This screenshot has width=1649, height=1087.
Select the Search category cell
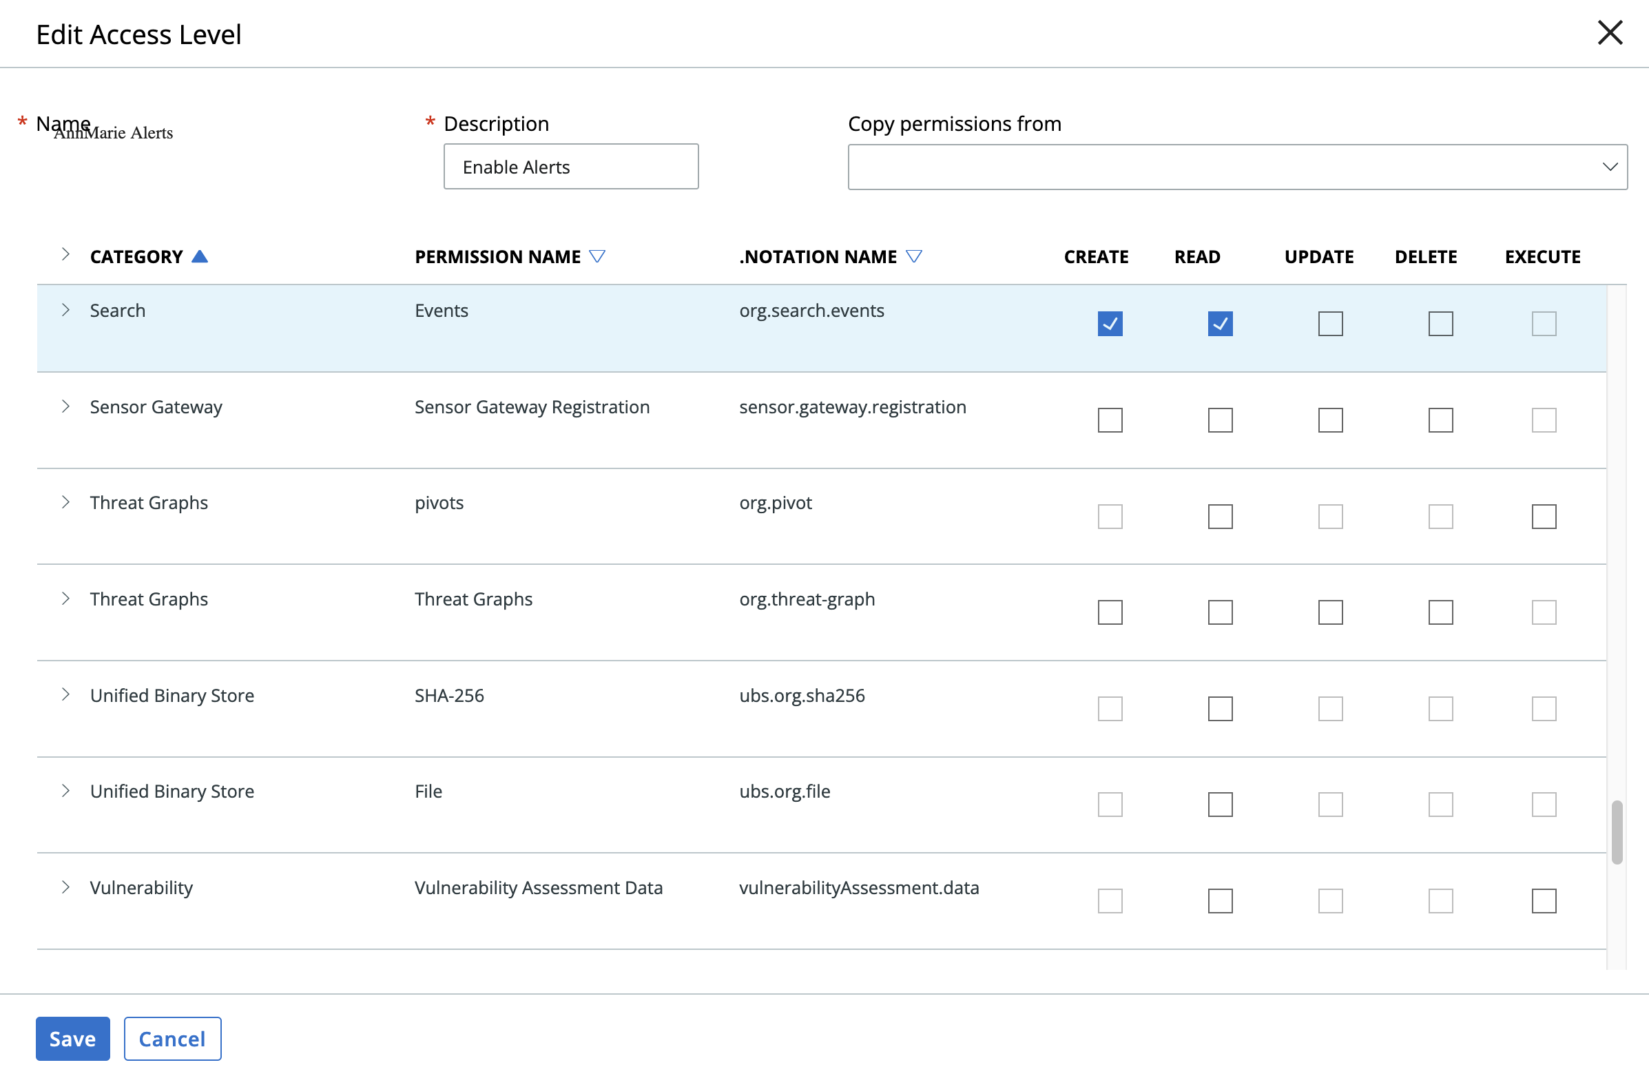[x=117, y=311]
